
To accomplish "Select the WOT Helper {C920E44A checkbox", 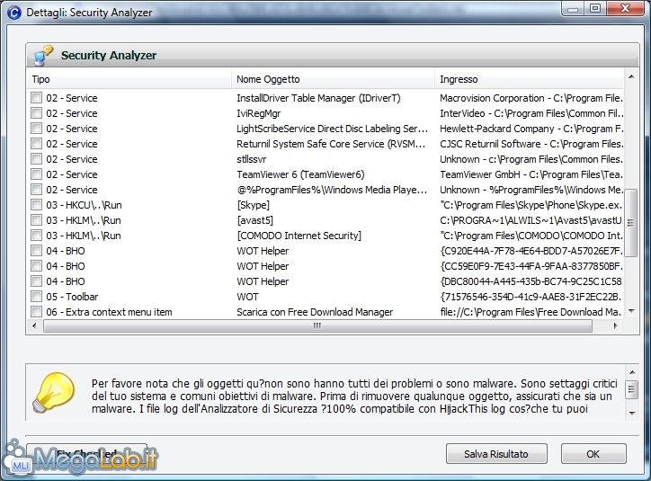I will tap(37, 250).
